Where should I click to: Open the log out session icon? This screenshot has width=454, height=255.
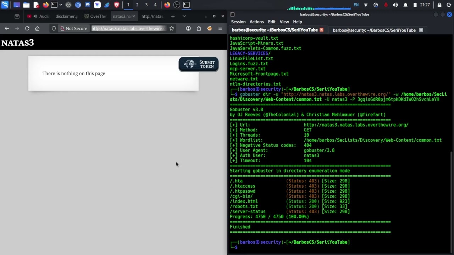[x=449, y=5]
